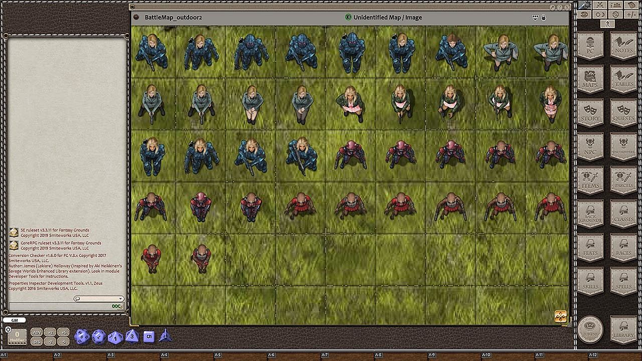The width and height of the screenshot is (642, 361).
Task: Open the Parcels panel
Action: pyautogui.click(x=623, y=180)
